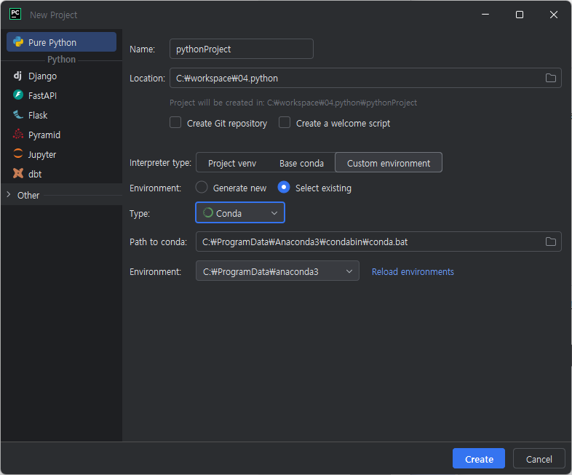
Task: Click the Cancel button
Action: coord(539,458)
